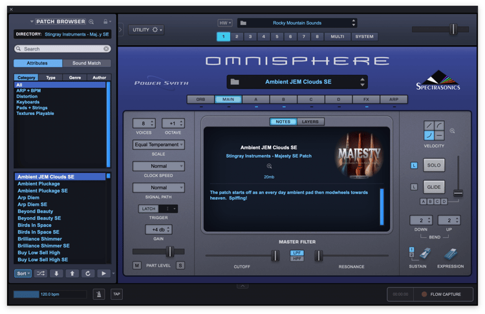The image size is (485, 314).
Task: Open the multi folder next to Rocky Mountain Sounds
Action: [x=243, y=23]
